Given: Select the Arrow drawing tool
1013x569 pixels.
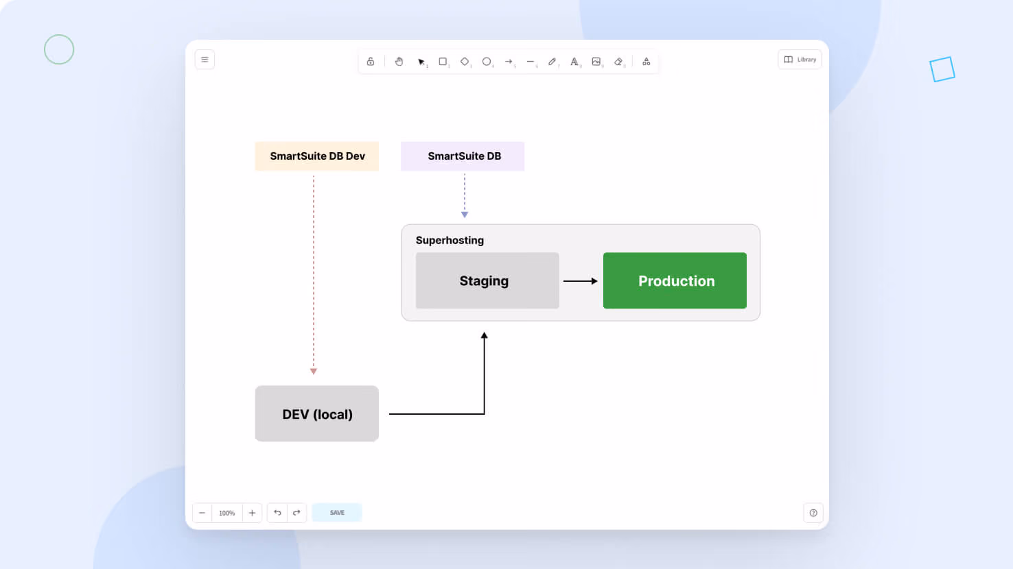Looking at the screenshot, I should [509, 62].
